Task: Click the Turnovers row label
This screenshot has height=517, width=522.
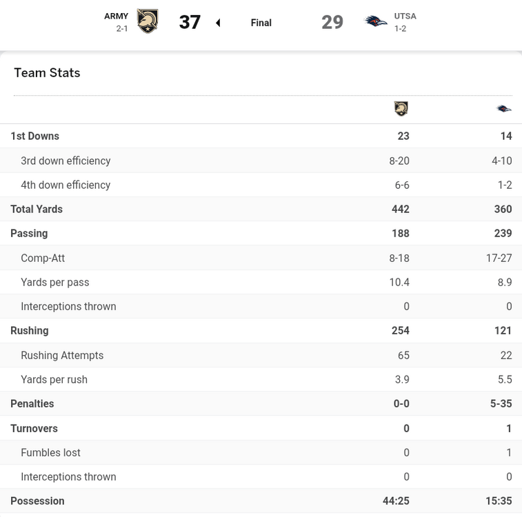Action: coord(34,428)
